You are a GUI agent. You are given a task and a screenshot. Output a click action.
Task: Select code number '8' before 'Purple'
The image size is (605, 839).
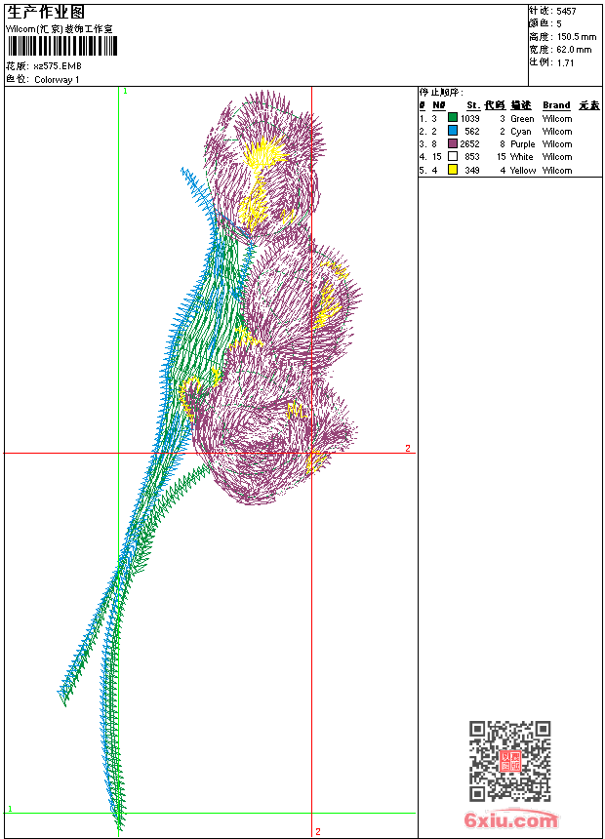click(x=503, y=144)
